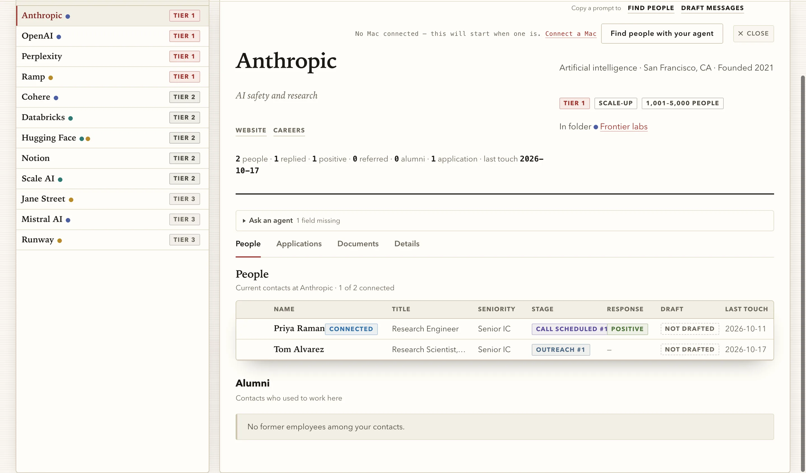Click the CONNECTED badge beside Priya Raman
This screenshot has height=473, width=806.
351,329
